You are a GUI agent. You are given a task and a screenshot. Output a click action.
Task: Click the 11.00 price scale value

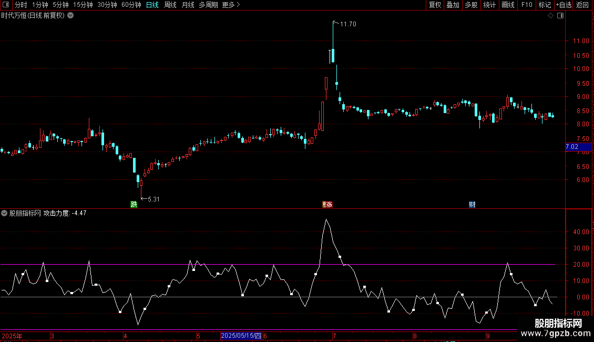click(x=581, y=41)
